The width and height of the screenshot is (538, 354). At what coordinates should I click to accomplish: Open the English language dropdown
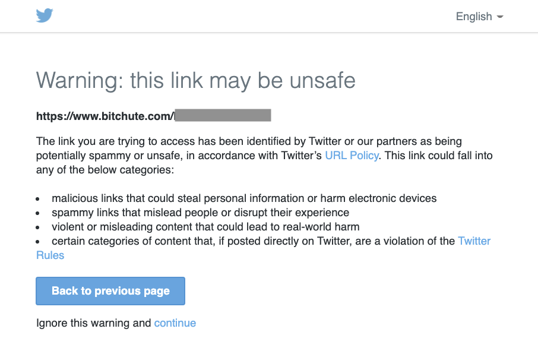[479, 17]
